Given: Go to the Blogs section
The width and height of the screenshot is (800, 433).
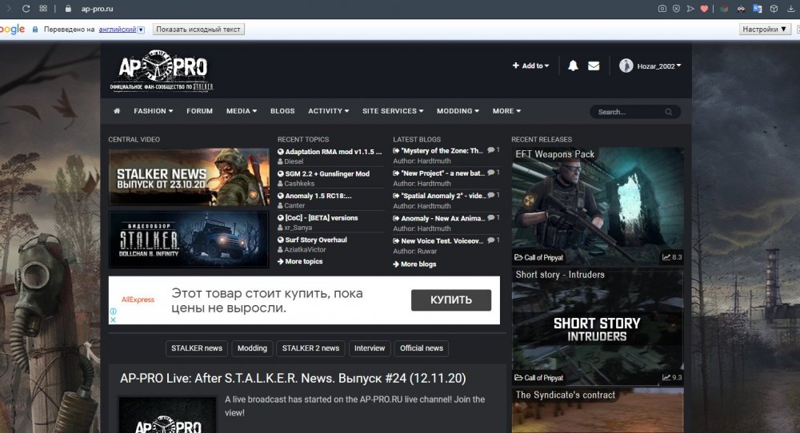Looking at the screenshot, I should coord(282,111).
